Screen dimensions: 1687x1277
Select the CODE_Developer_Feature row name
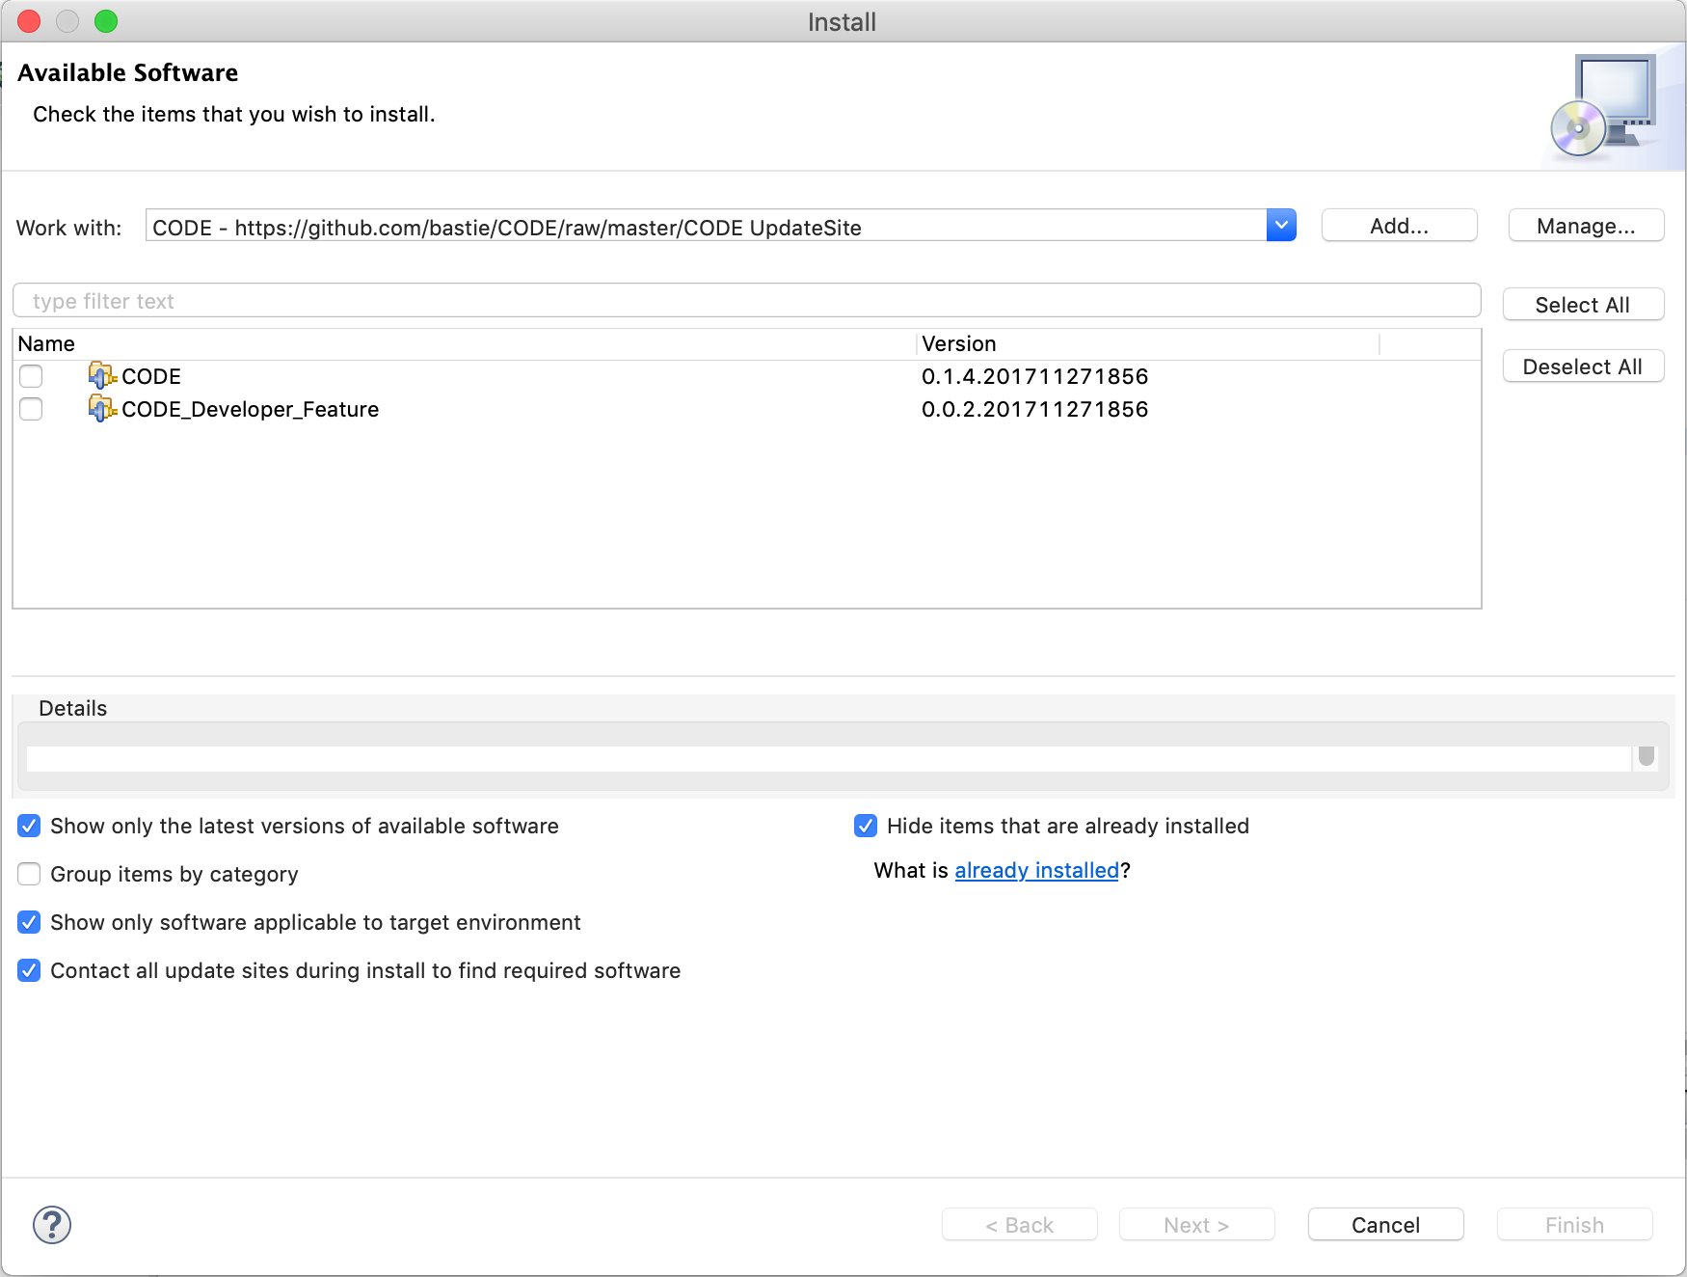pos(251,409)
